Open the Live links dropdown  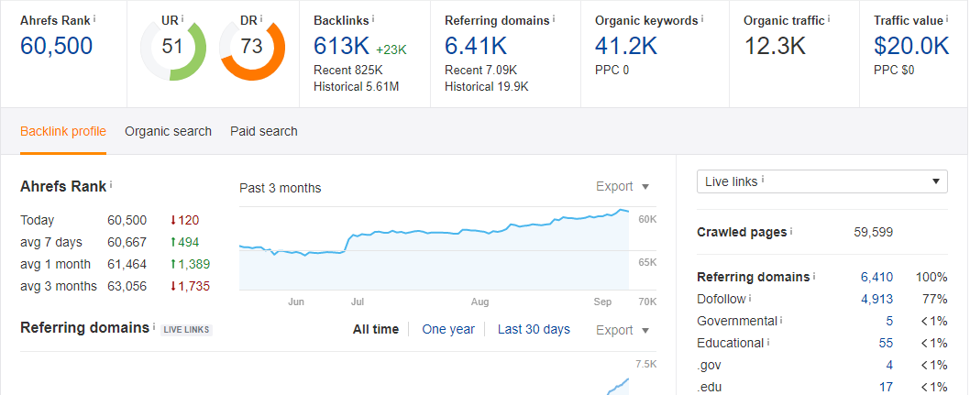click(x=822, y=181)
